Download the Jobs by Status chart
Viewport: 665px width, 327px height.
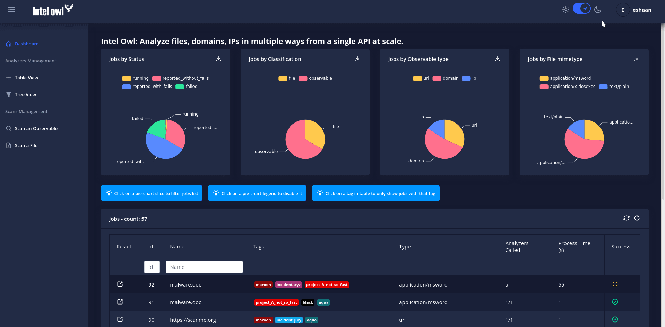(x=218, y=59)
